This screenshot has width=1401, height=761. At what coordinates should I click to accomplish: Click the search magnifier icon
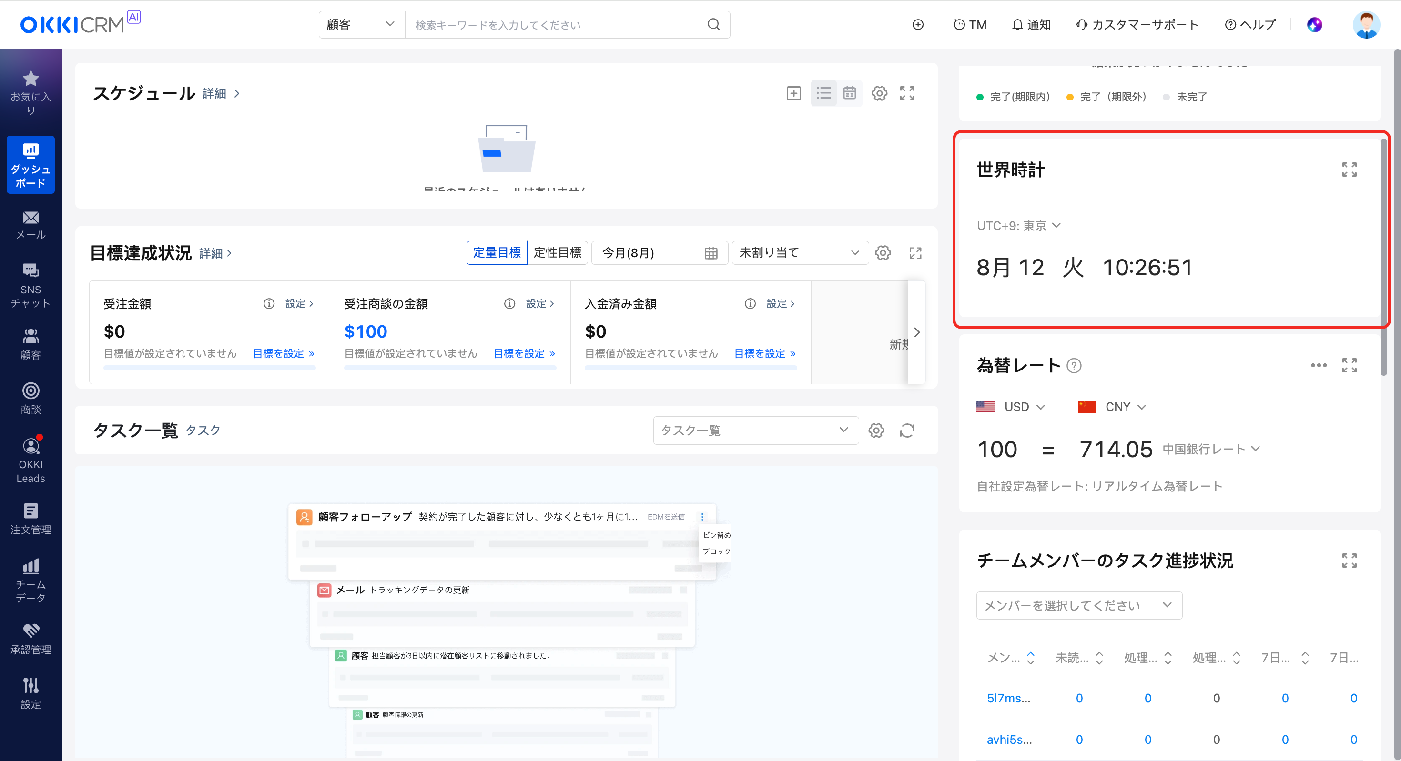713,24
